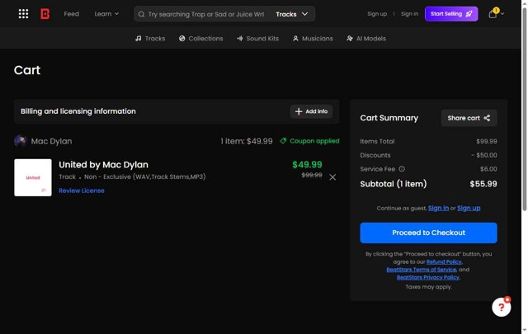Click the $49.99 discounted price
Screen dimensions: 528x334
click(307, 165)
